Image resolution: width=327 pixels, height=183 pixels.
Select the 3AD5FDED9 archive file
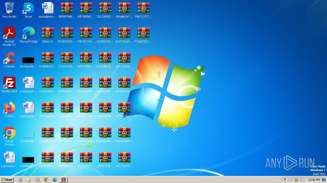48,160
